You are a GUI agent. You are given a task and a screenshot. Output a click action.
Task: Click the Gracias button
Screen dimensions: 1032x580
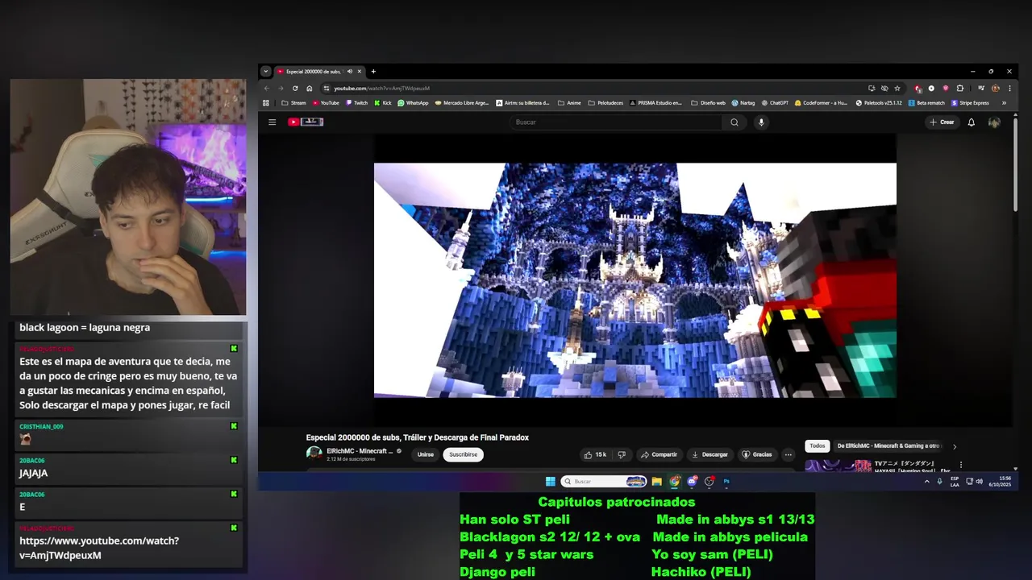point(757,454)
